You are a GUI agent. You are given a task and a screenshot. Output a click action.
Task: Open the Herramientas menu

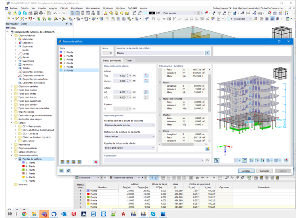(x=93, y=8)
